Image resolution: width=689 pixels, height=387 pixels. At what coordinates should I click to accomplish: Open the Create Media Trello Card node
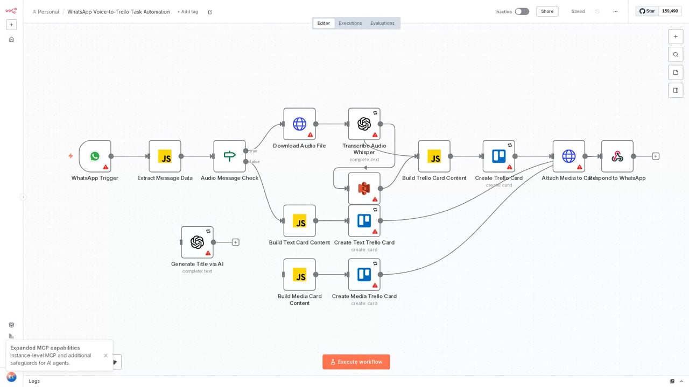(364, 275)
